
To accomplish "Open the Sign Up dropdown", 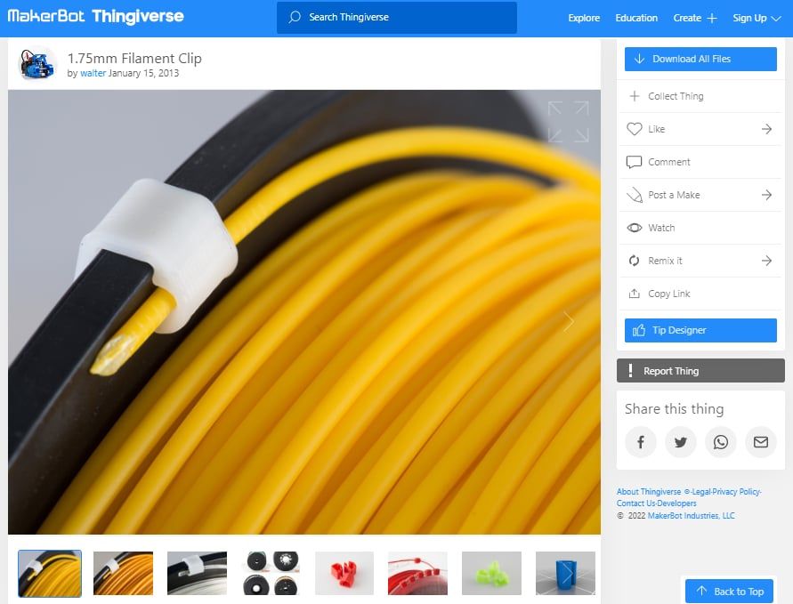I will point(755,17).
